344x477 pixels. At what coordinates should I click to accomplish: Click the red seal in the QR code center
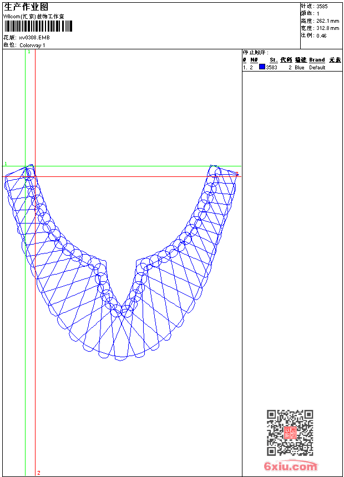290,433
